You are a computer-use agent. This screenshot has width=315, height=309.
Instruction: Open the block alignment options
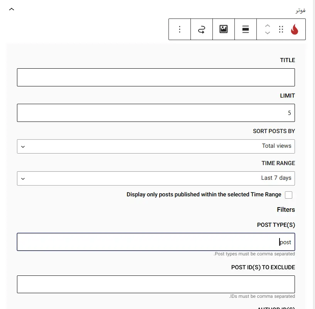246,29
